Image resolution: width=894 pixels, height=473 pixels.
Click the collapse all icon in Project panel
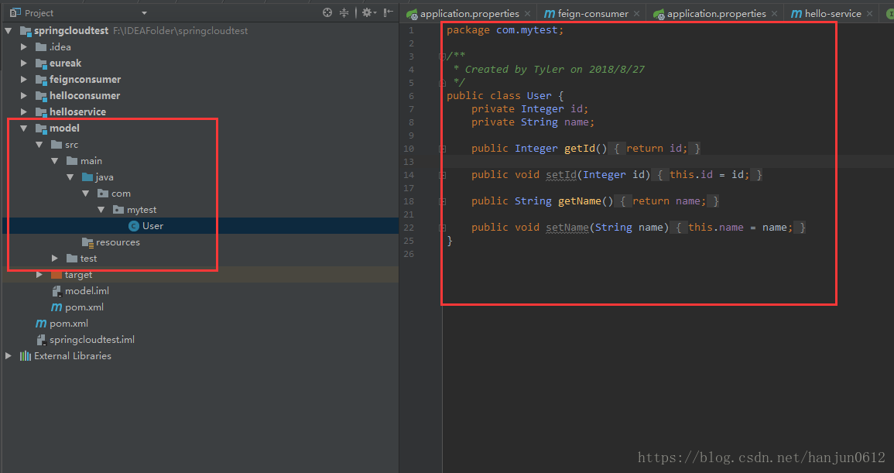344,12
